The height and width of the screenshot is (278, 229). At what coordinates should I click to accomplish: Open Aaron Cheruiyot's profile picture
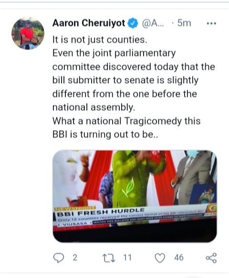point(28,33)
